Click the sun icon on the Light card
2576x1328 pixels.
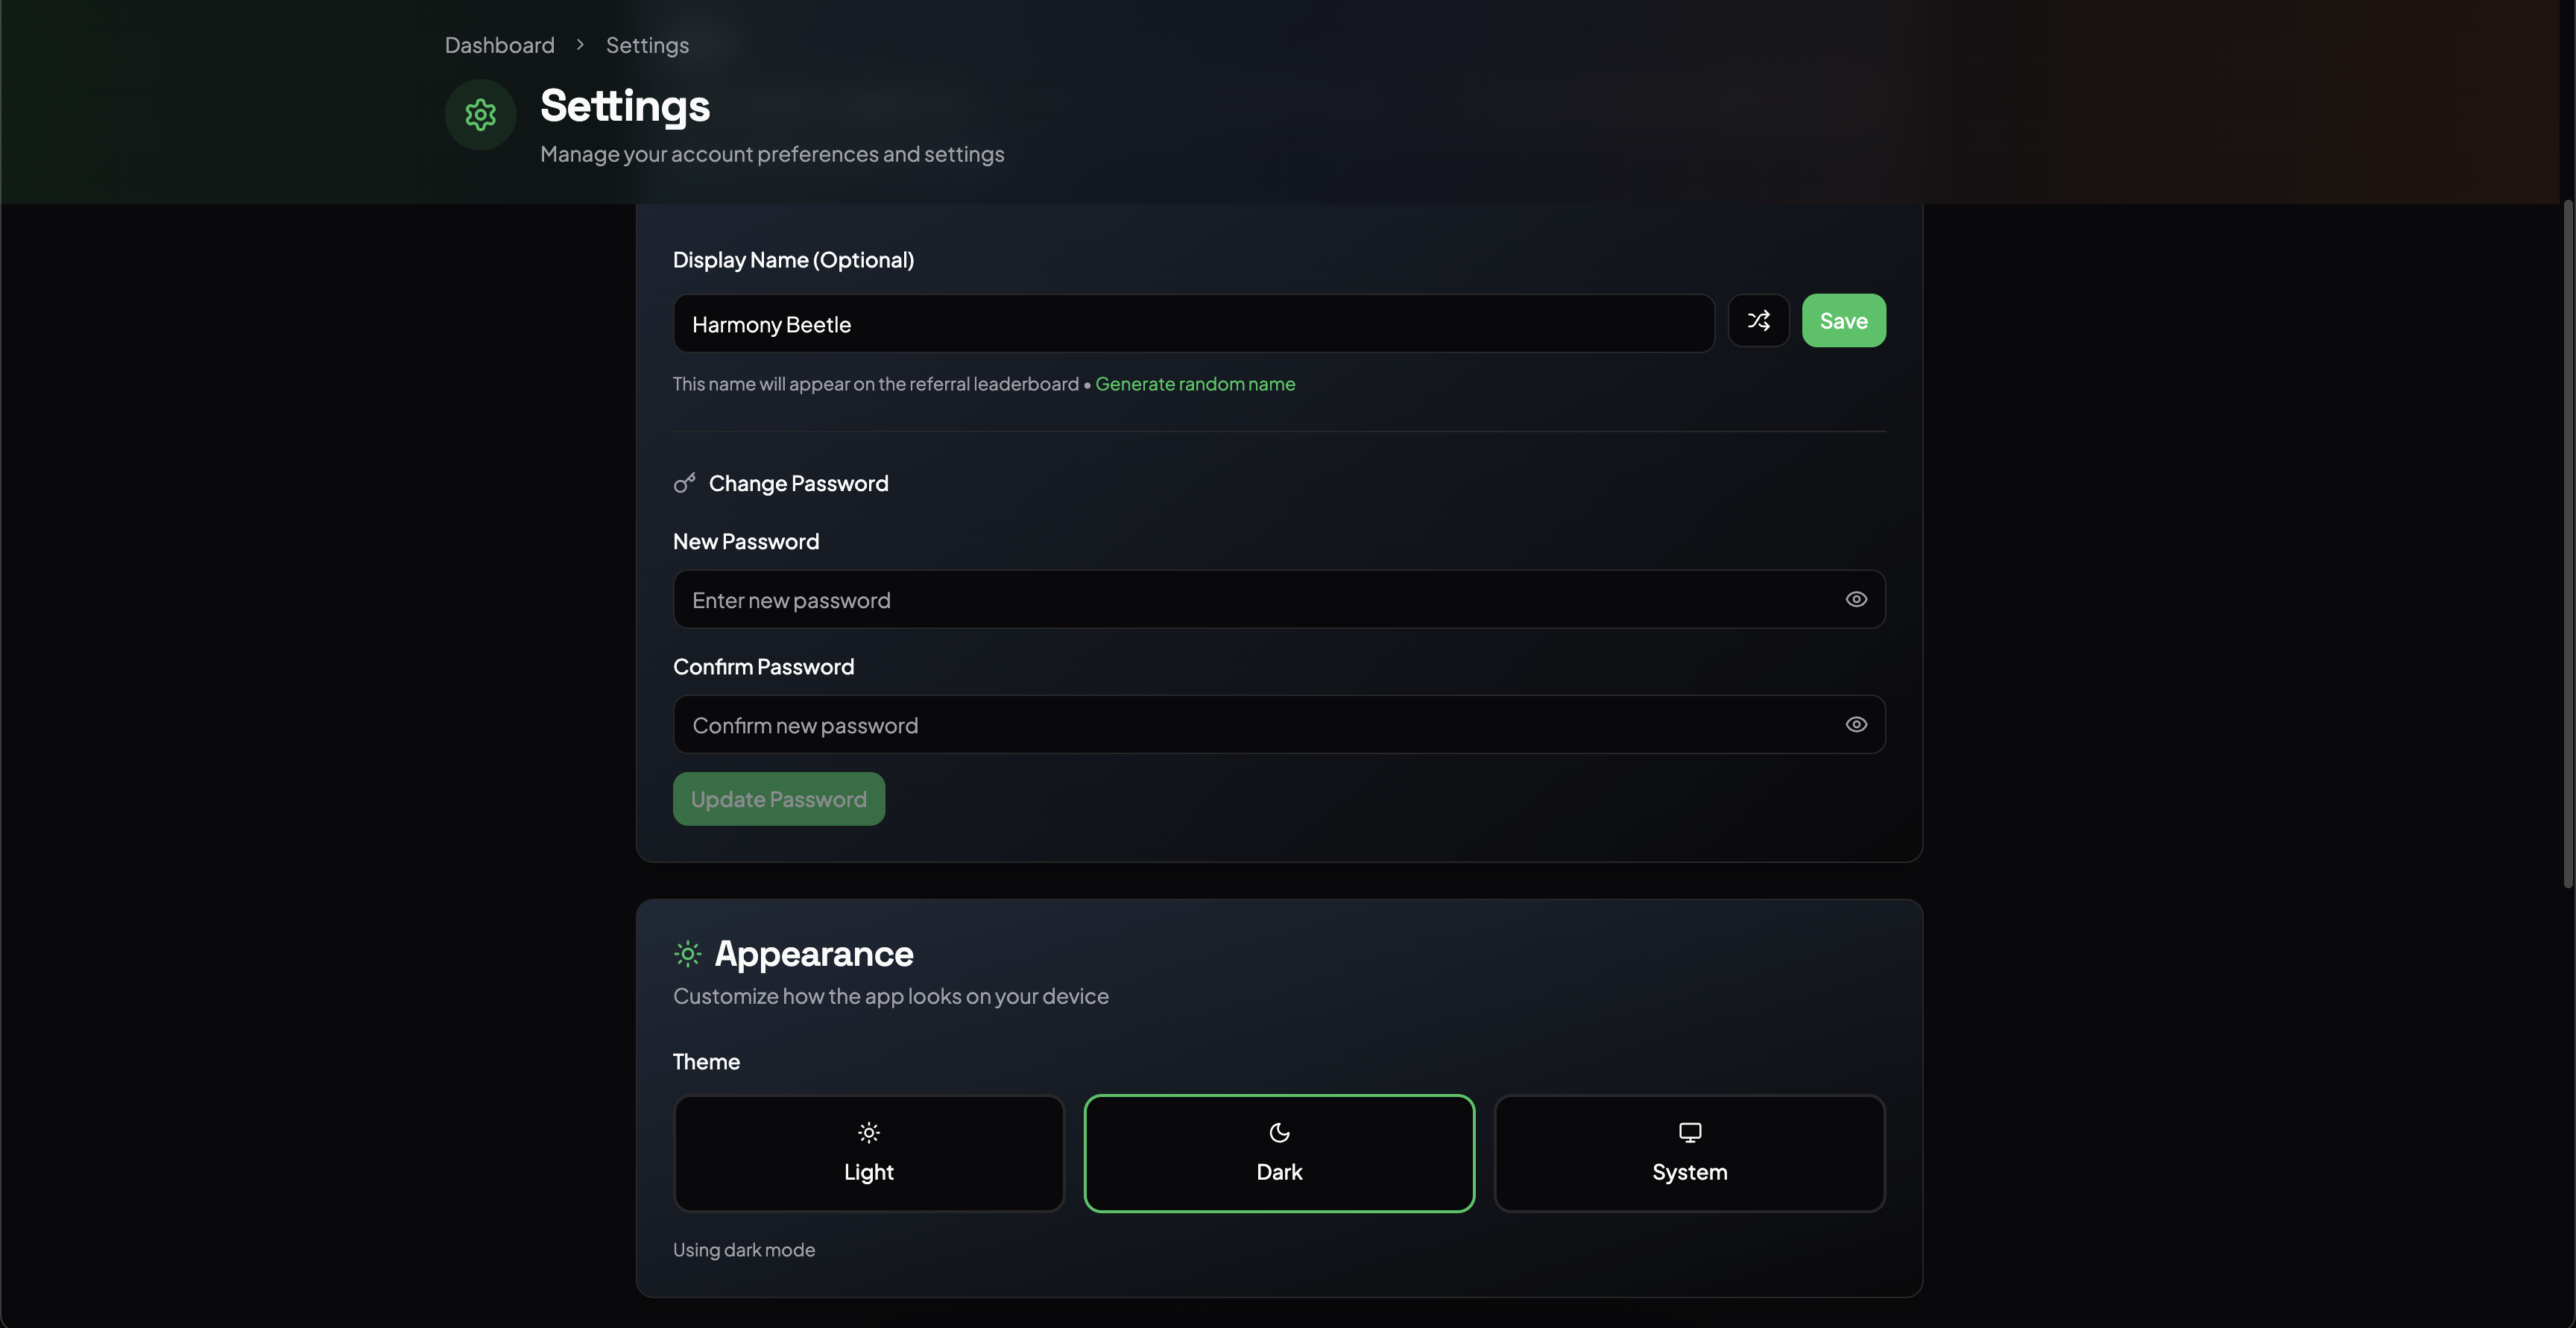[x=868, y=1132]
